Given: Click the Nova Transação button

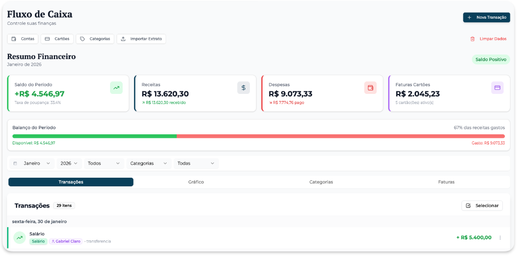Looking at the screenshot, I should (486, 18).
